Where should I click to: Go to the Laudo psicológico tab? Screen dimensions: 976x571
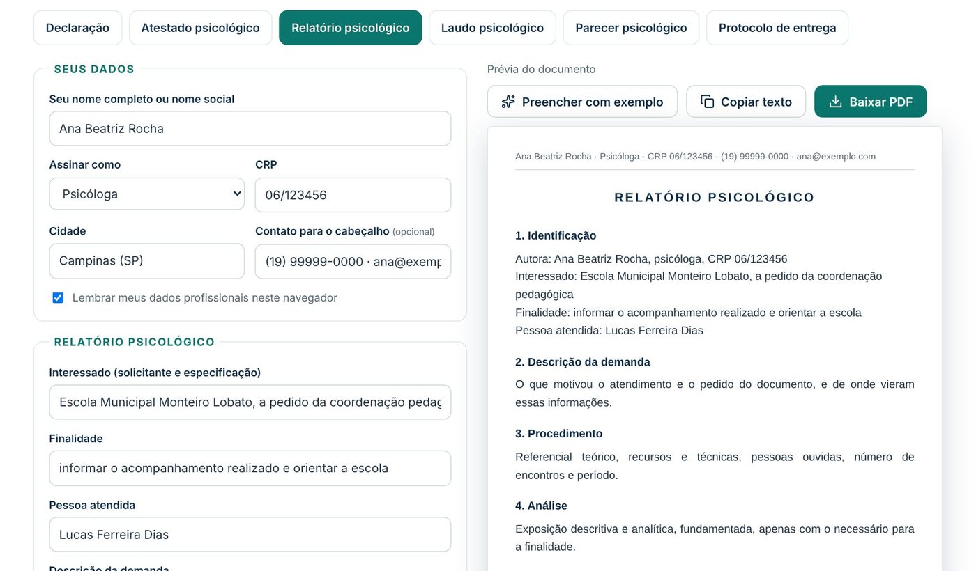coord(492,28)
